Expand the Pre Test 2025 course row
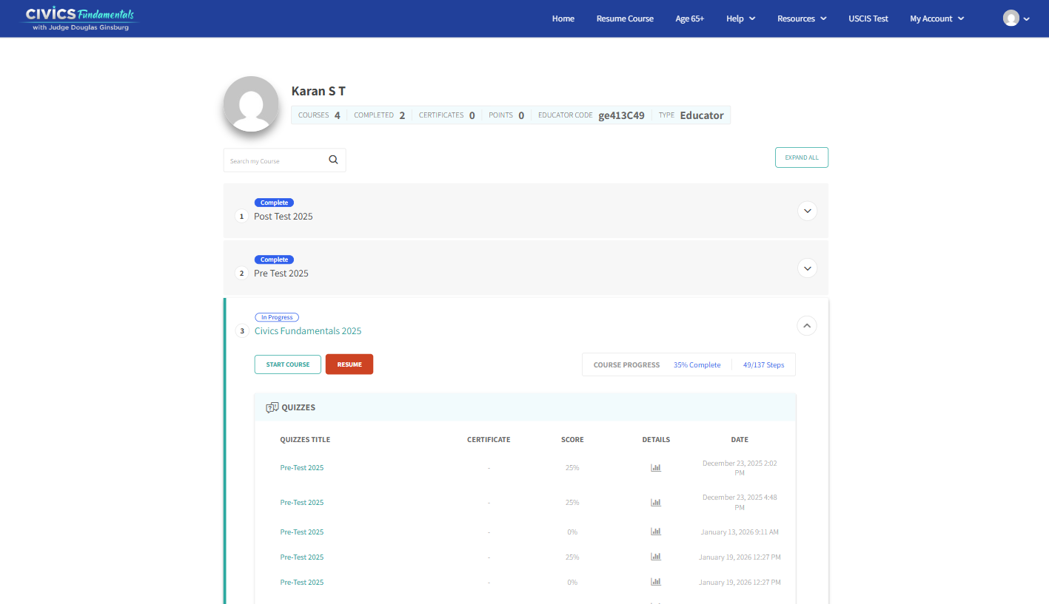Image resolution: width=1049 pixels, height=604 pixels. tap(807, 268)
